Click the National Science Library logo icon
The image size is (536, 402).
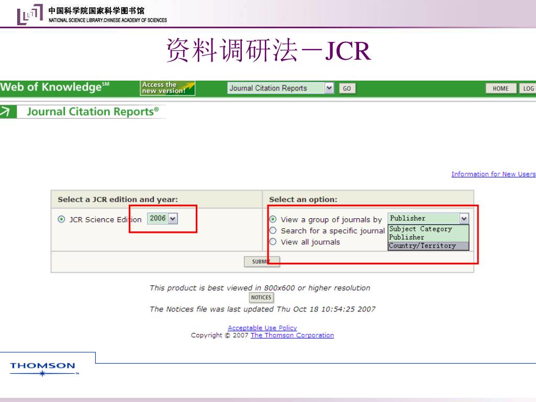coord(30,14)
